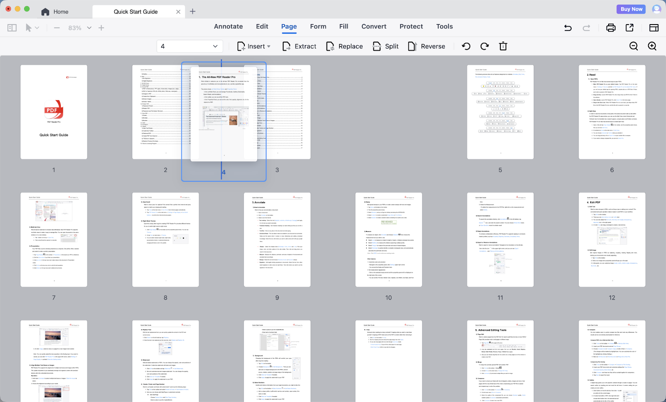Rotate pages counterclockwise
666x402 pixels.
pyautogui.click(x=466, y=46)
